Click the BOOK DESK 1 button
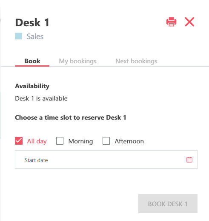The height and width of the screenshot is (221, 209). pos(168,204)
